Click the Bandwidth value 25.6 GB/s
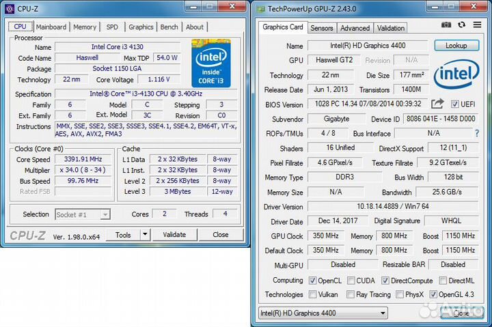The height and width of the screenshot is (327, 492). (447, 192)
